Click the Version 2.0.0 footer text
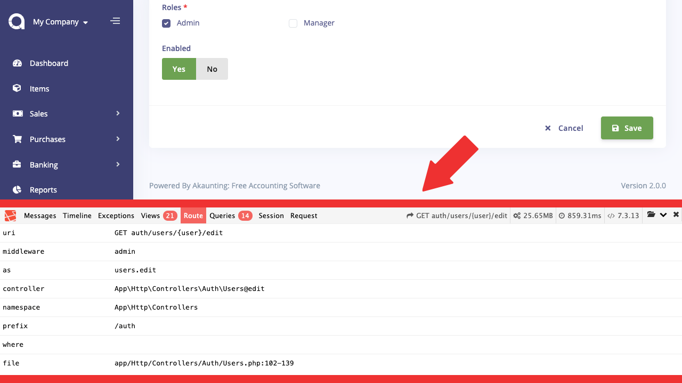Screen dimensions: 682x383 [x=643, y=186]
